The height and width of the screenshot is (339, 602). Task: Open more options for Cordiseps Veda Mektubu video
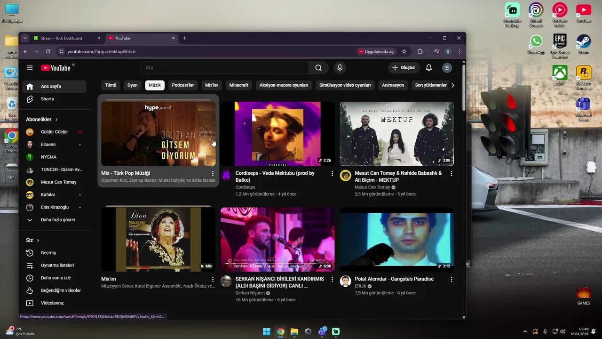[332, 174]
